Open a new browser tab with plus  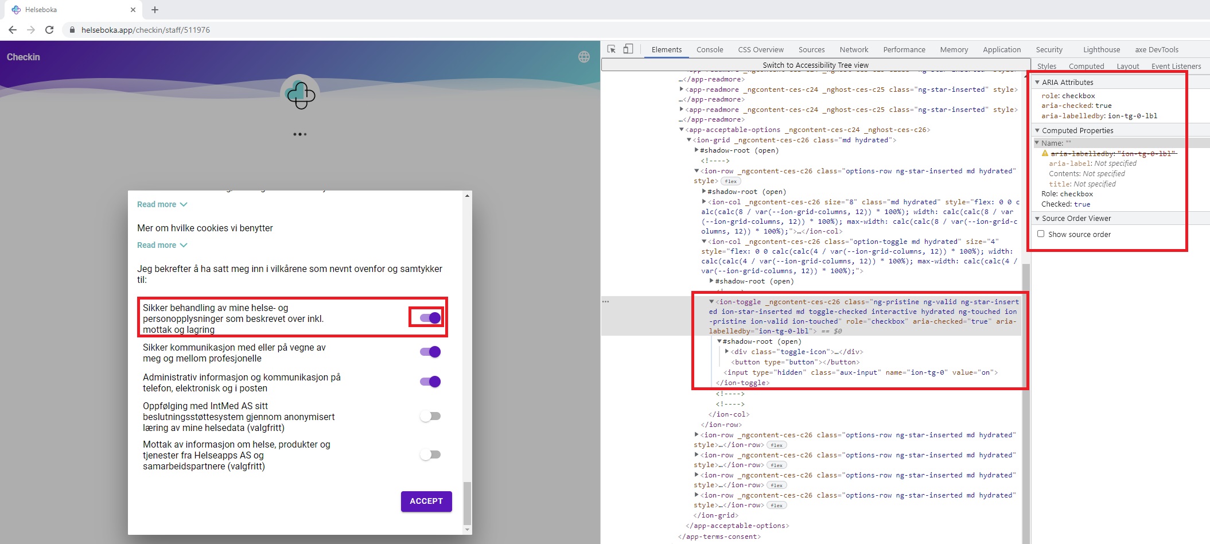click(155, 10)
